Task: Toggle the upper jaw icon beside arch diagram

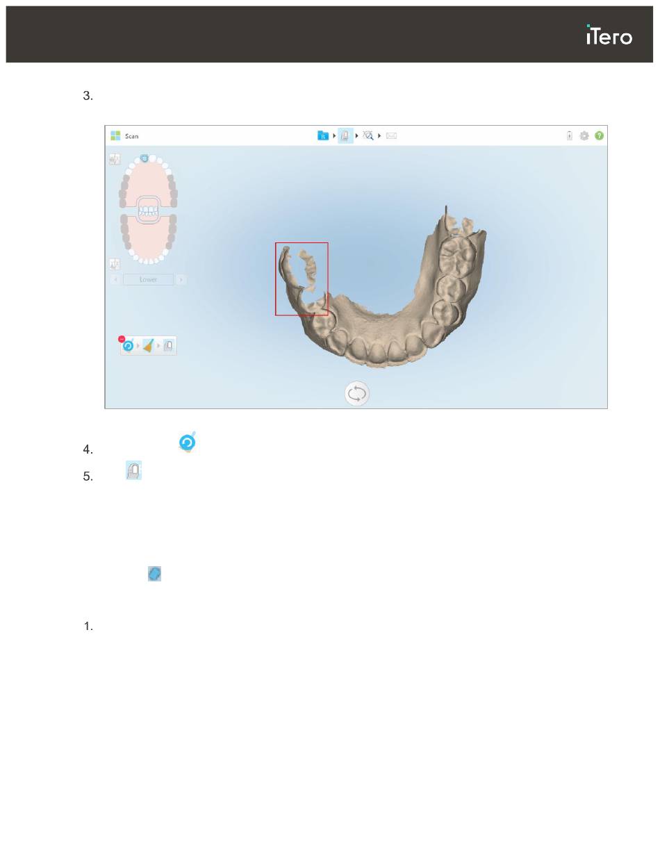Action: pyautogui.click(x=114, y=160)
